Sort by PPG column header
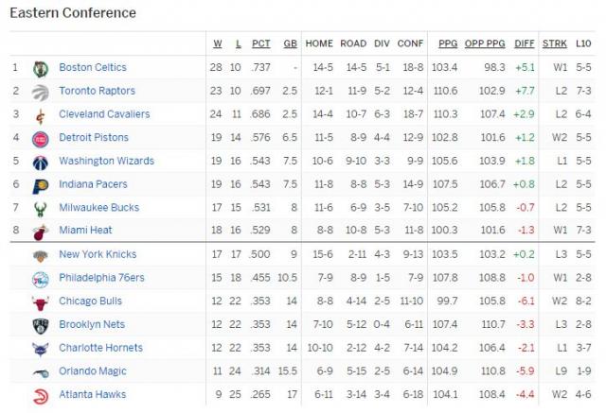The height and width of the screenshot is (413, 606). (448, 43)
